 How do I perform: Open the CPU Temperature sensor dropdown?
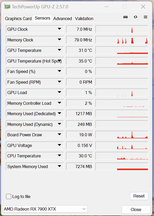[59, 156]
